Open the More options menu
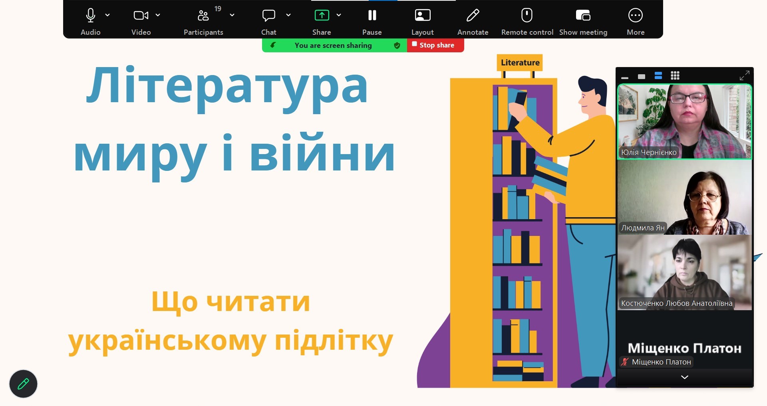Image resolution: width=767 pixels, height=406 pixels. tap(635, 16)
